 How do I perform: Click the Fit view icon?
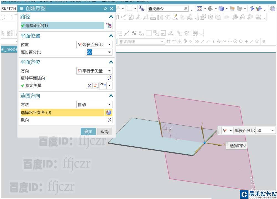point(199,9)
